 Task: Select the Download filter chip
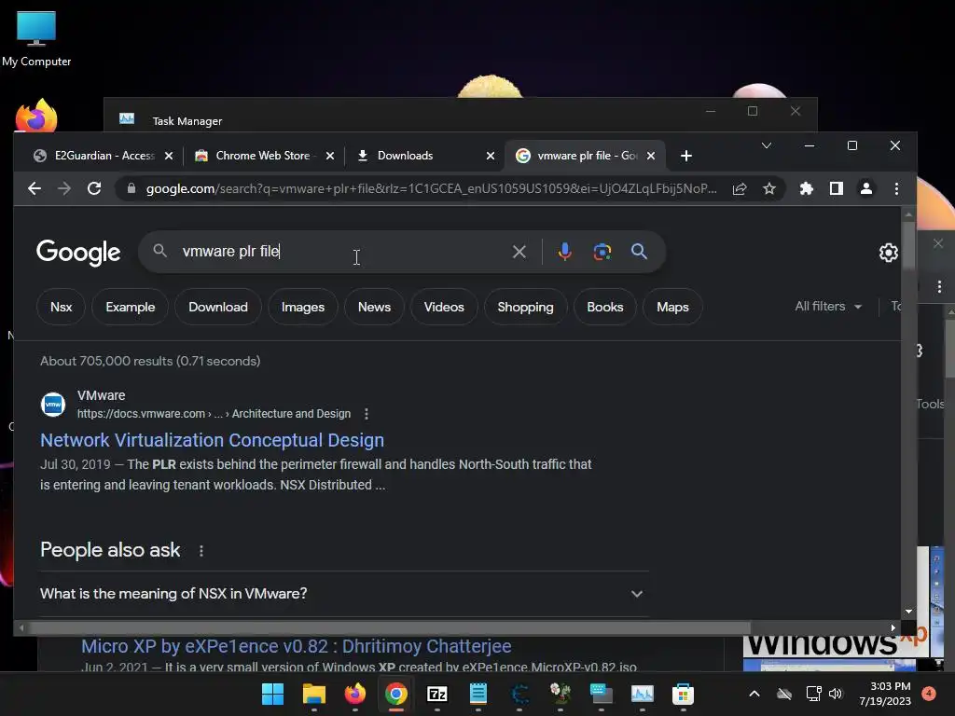(218, 307)
